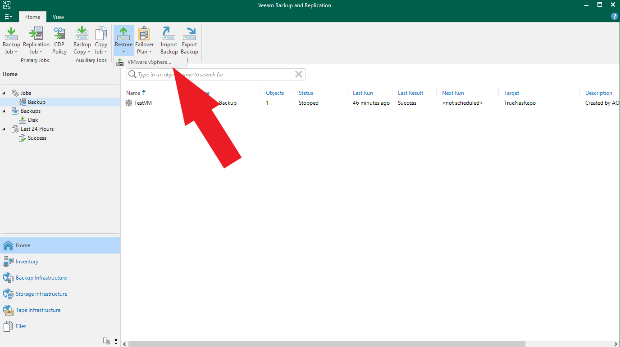Viewport: 620px width, 347px height.
Task: Click the horizontal scrollbar thumb
Action: tap(327, 343)
